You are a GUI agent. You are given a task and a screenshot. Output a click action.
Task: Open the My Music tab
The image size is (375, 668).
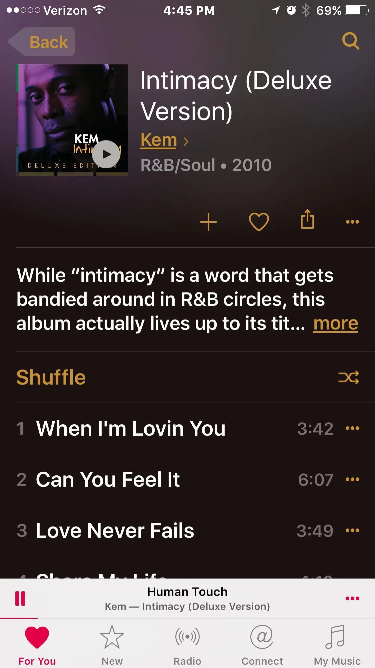point(337,645)
